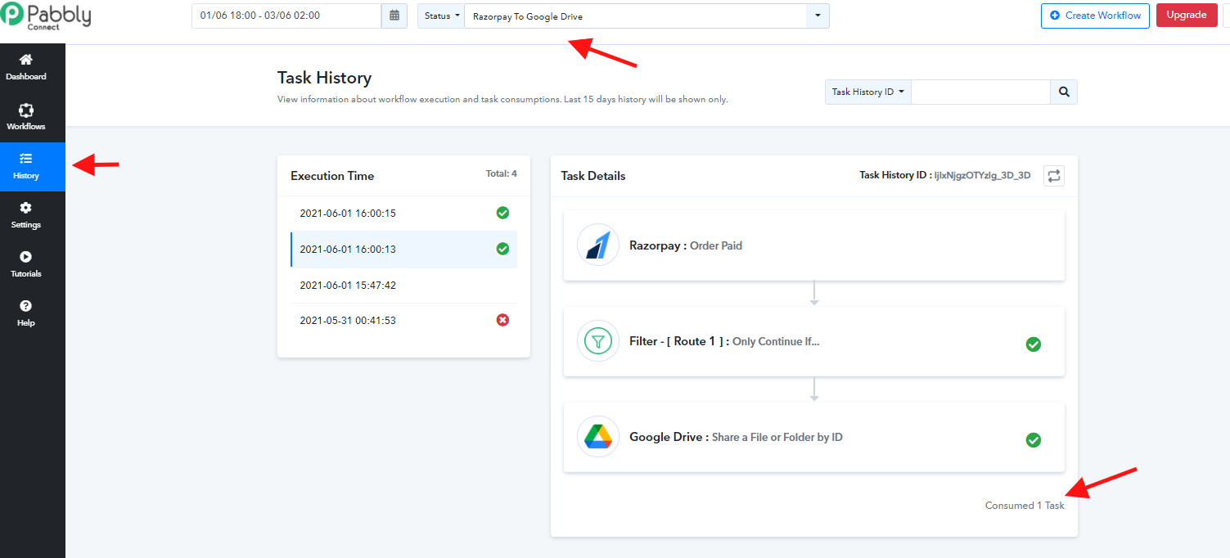Click the Create Workflow button
The image size is (1230, 558).
(1095, 16)
